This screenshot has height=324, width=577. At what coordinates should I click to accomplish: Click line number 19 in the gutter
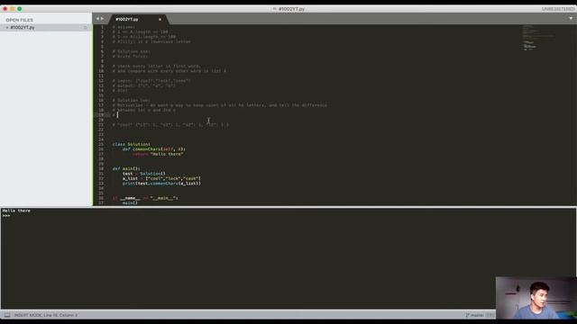click(101, 115)
